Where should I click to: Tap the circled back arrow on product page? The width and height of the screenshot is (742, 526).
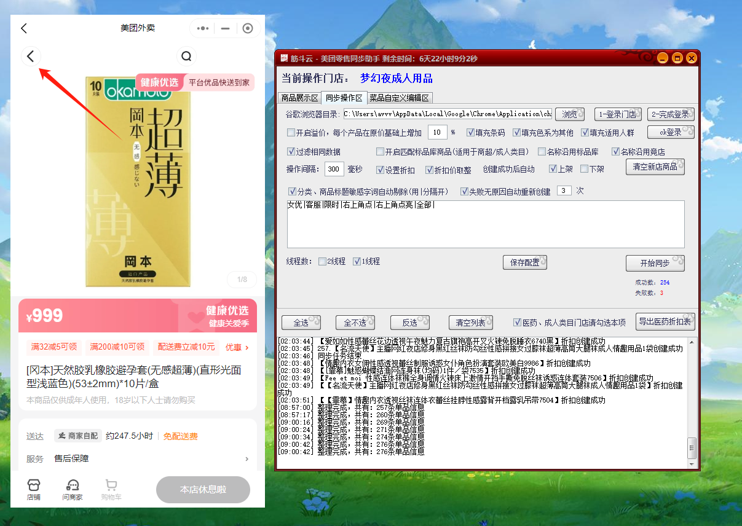click(31, 57)
